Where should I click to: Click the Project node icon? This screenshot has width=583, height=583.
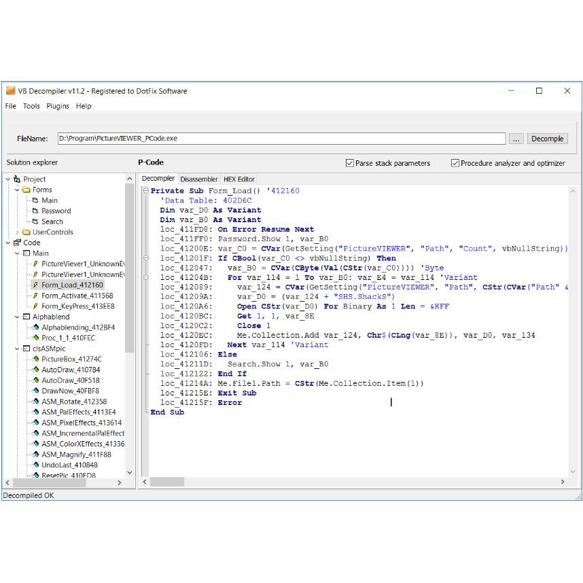(x=17, y=179)
